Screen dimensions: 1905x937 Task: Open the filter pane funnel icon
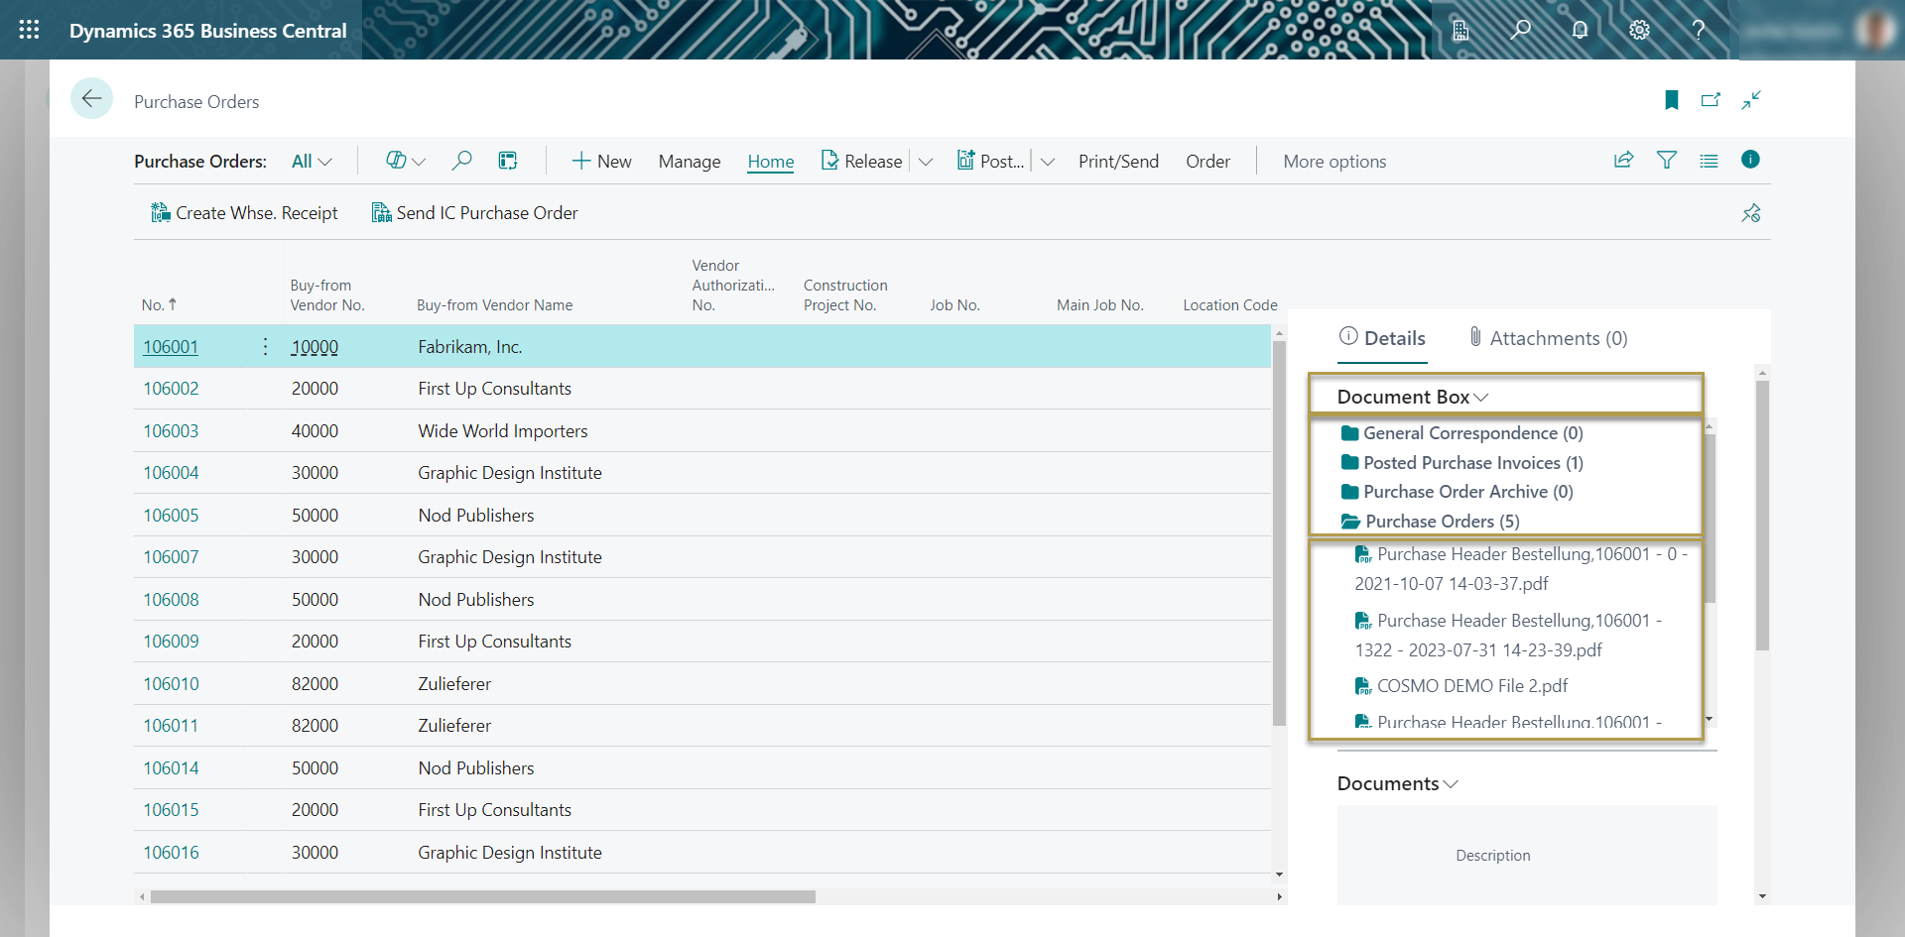click(1667, 160)
